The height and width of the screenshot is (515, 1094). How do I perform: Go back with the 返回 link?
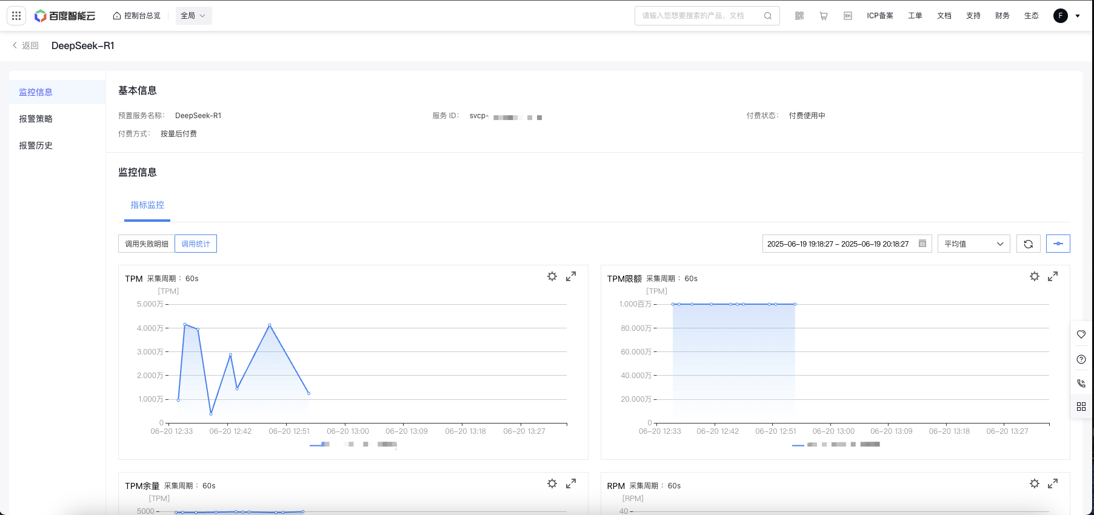[x=25, y=45]
